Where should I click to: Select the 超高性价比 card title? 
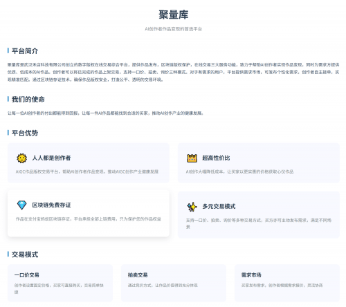216,158
